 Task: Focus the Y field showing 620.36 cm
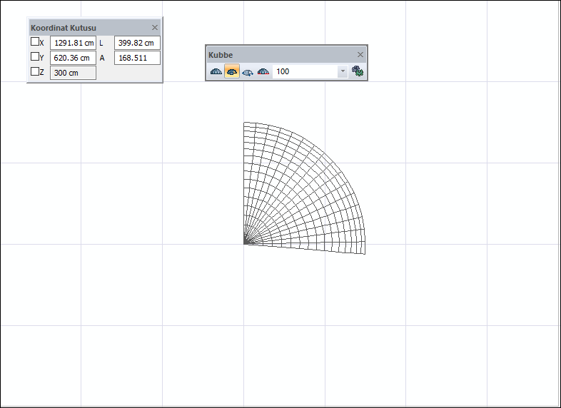[73, 58]
